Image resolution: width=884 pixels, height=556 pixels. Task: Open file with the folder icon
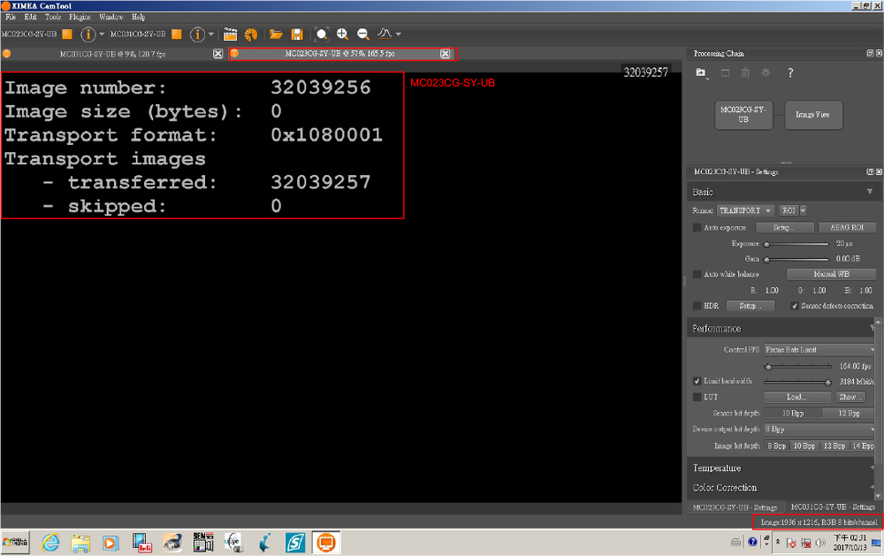(276, 34)
